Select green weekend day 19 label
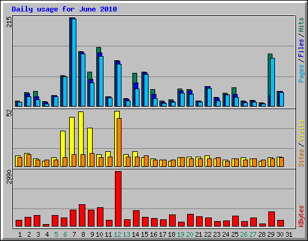This screenshot has height=241, width=308. [x=180, y=234]
